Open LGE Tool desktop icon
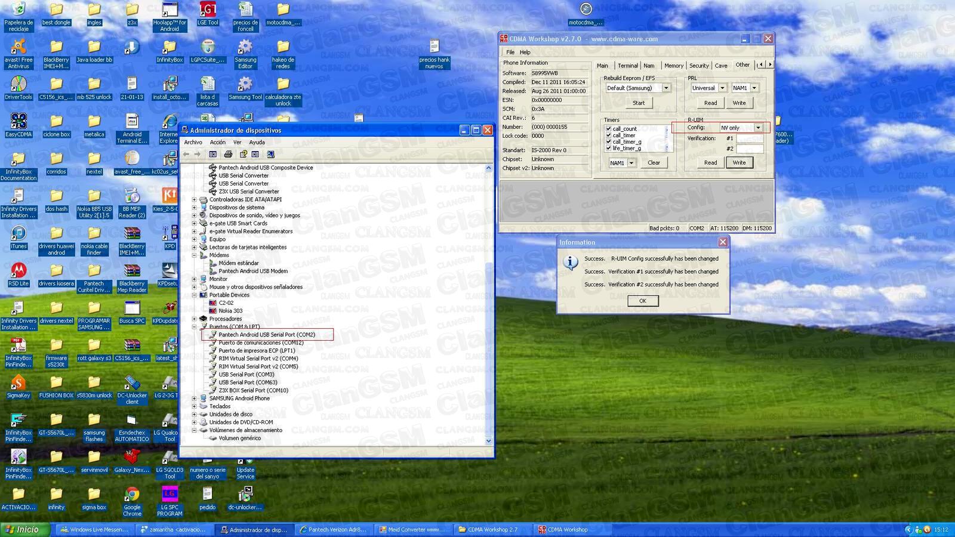 tap(208, 13)
